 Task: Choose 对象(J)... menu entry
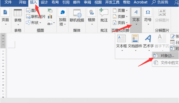[x=166, y=56]
